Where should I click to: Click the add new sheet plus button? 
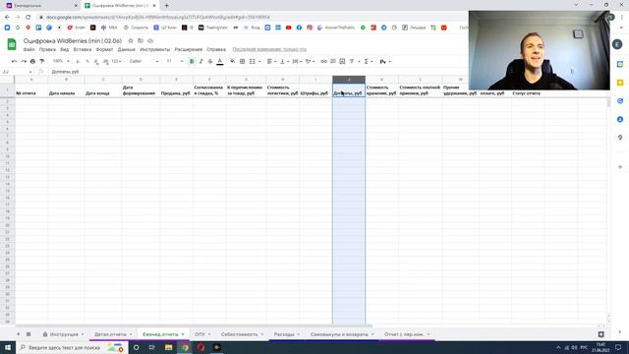point(18,334)
